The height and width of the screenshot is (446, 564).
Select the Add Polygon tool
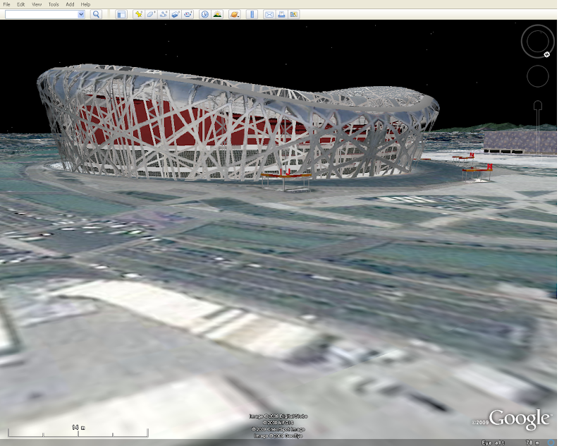151,14
